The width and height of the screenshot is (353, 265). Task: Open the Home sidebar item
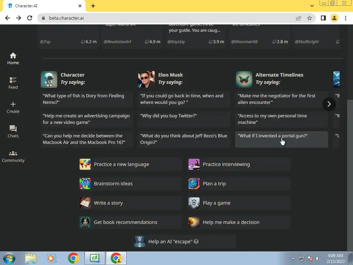[x=13, y=59]
